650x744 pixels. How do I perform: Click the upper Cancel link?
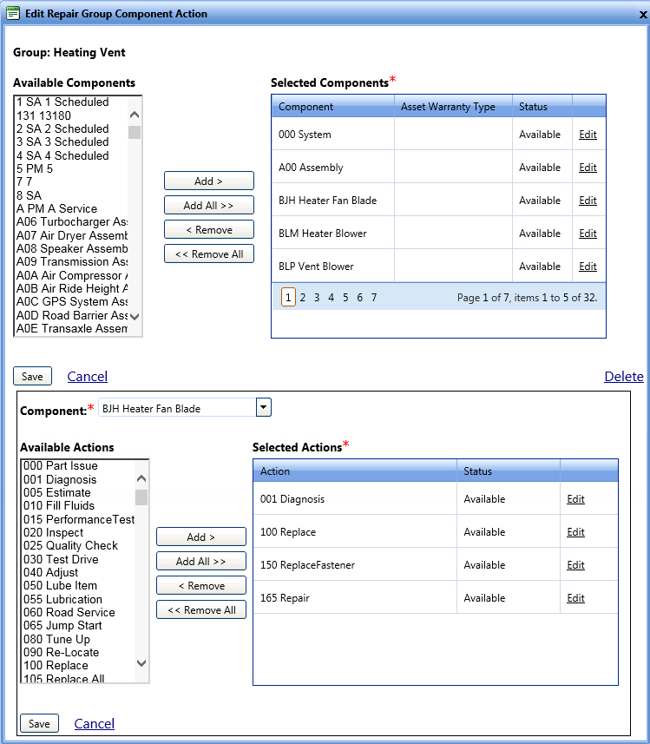click(88, 376)
